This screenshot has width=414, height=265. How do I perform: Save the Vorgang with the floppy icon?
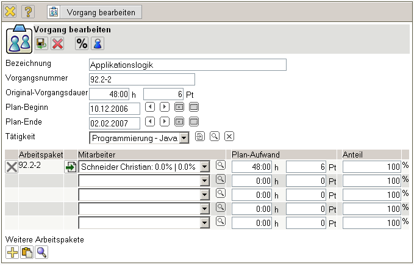41,43
